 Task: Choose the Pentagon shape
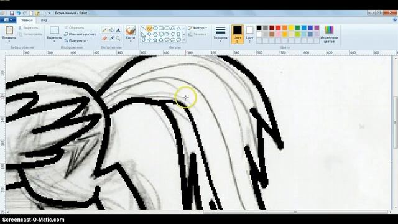click(155, 34)
